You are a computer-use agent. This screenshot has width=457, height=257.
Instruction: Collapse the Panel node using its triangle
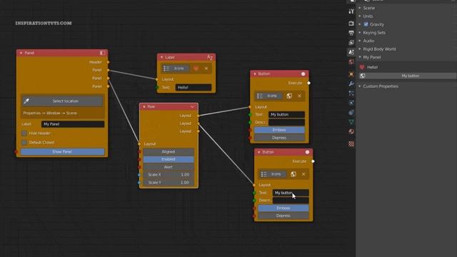[x=21, y=53]
